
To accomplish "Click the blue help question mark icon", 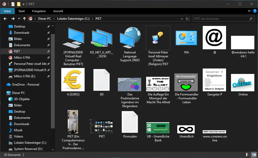I will (x=255, y=11).
